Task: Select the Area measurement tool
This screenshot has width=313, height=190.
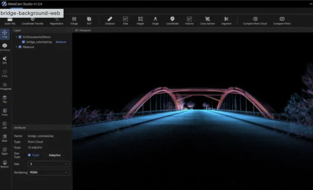Action: click(x=125, y=21)
